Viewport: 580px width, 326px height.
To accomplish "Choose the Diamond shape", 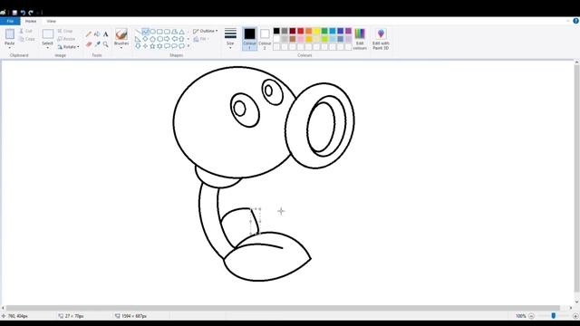I will click(x=145, y=39).
